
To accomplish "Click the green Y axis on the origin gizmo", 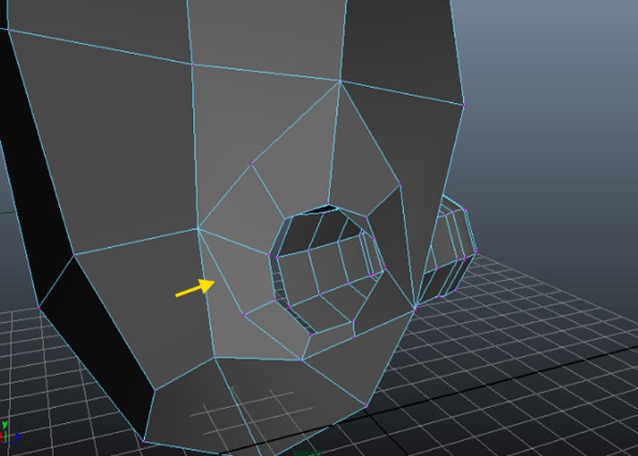I will (x=5, y=434).
